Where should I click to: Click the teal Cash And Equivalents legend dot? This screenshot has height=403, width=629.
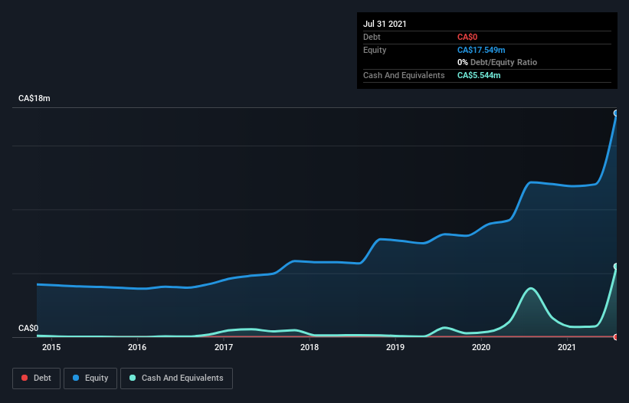(x=133, y=378)
